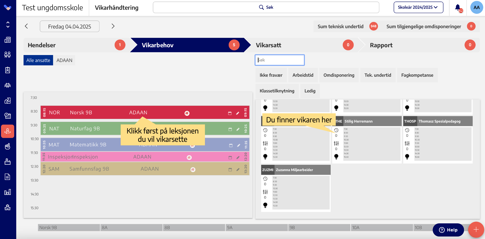This screenshot has height=239, width=485.
Task: Go to next day with right chevron
Action: (113, 26)
